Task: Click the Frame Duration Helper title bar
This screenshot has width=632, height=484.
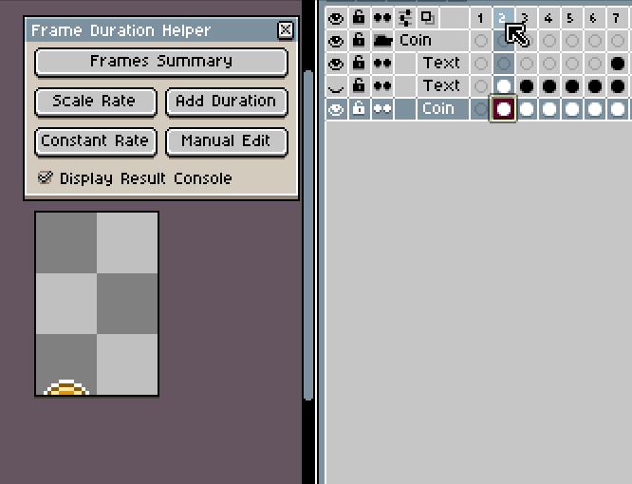Action: (x=151, y=30)
